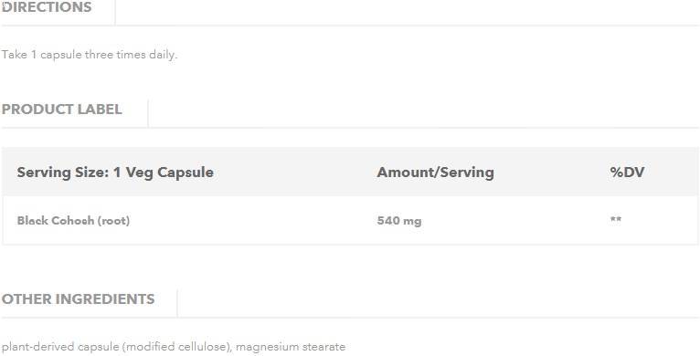Click the %DV column header
700x356 pixels.
(627, 173)
